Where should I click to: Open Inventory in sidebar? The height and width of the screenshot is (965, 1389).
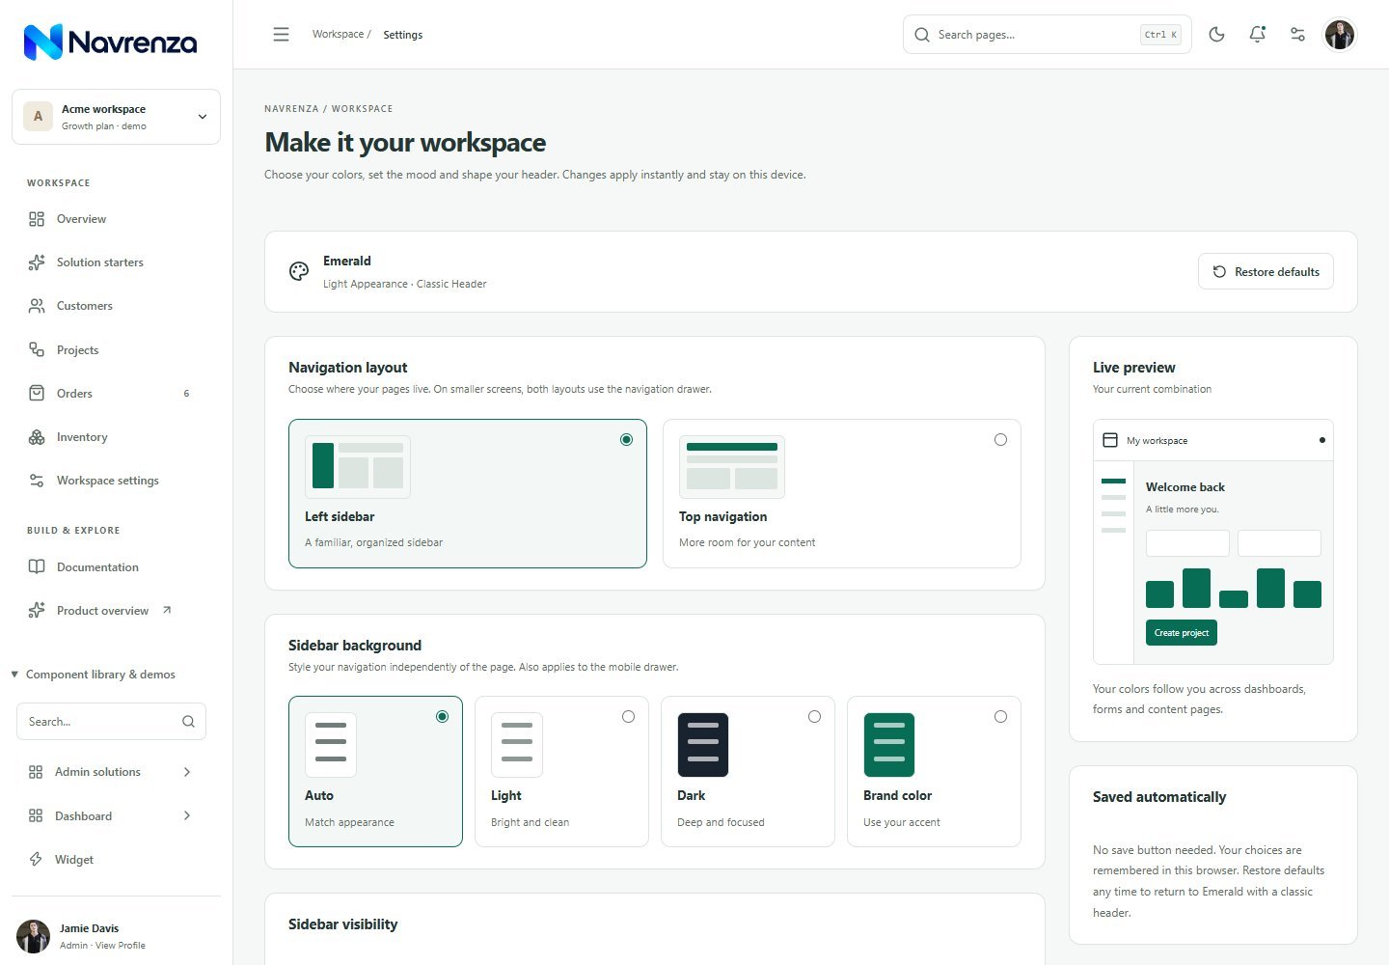(x=116, y=437)
